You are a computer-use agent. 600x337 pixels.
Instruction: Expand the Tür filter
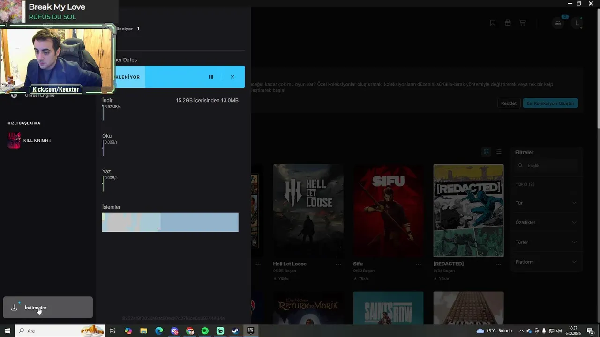pyautogui.click(x=546, y=203)
